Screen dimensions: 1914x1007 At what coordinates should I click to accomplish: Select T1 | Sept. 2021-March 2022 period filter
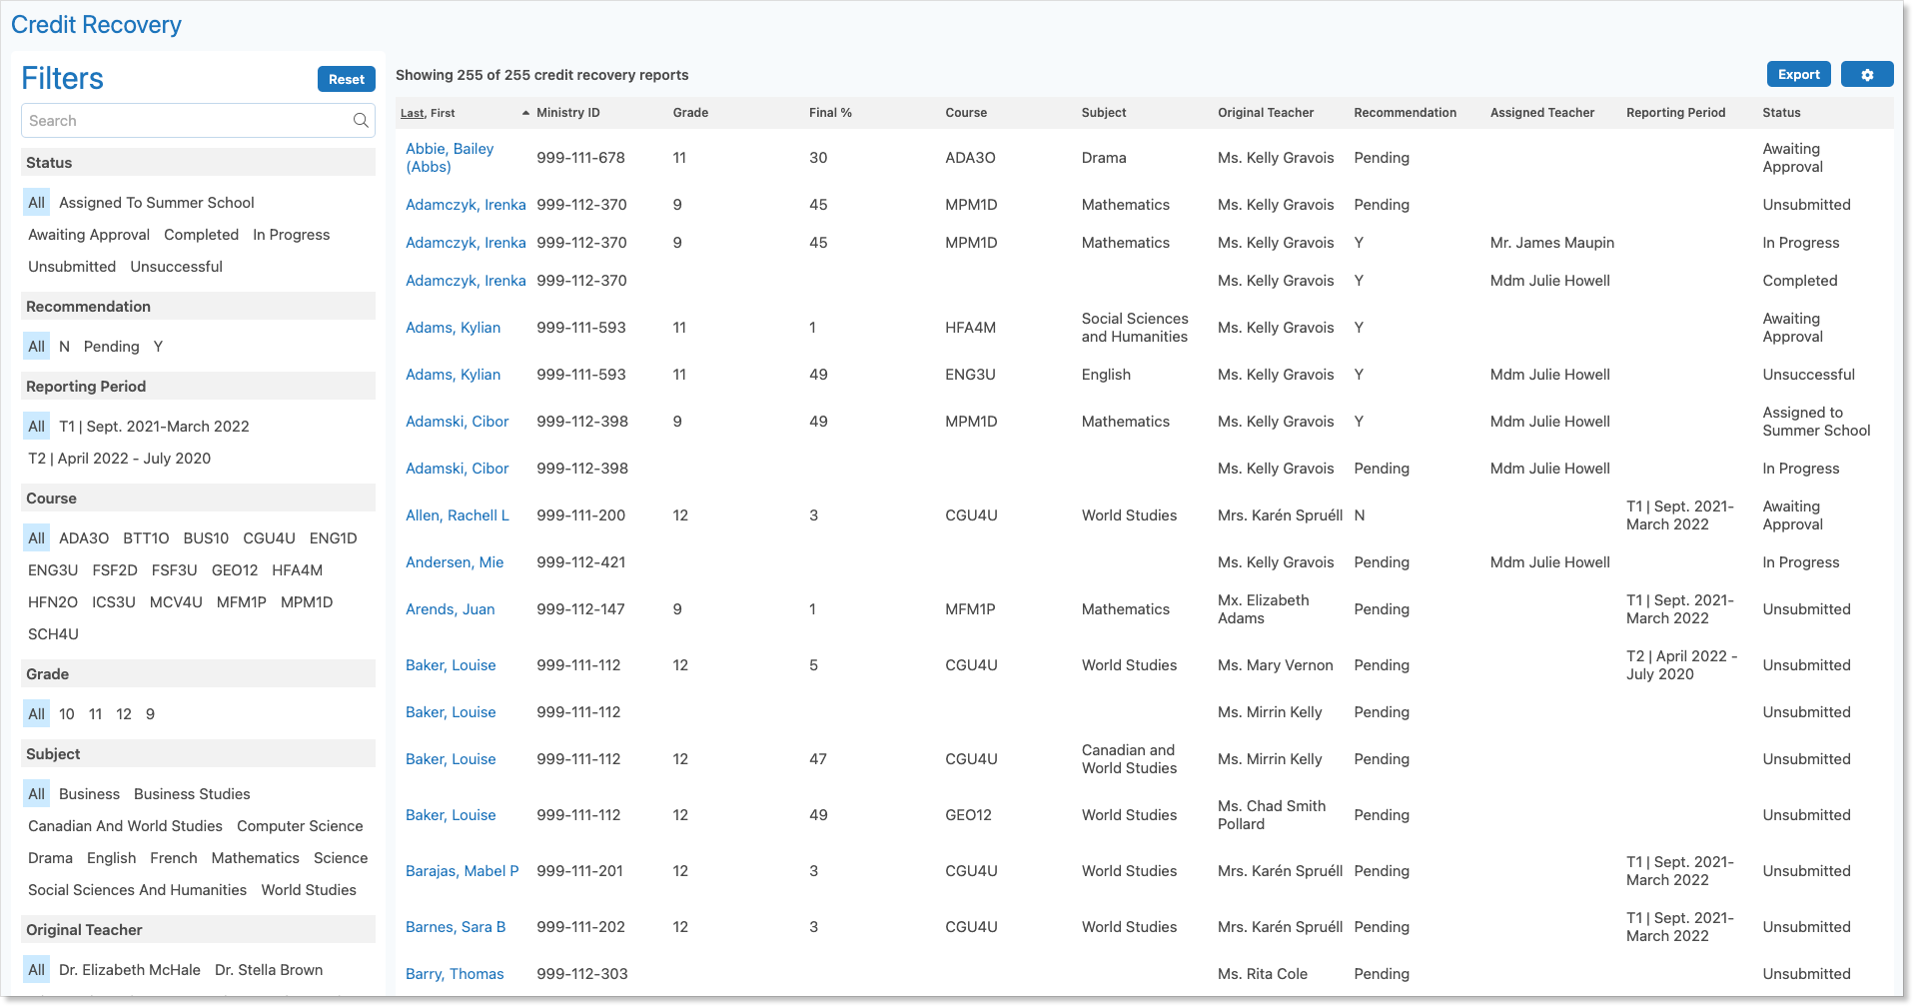click(x=154, y=427)
